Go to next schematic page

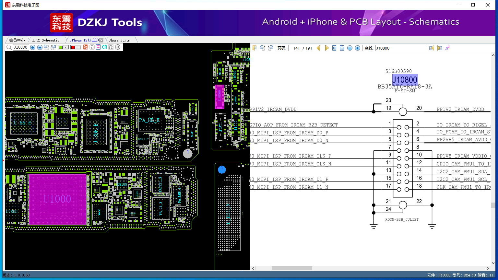pos(327,48)
